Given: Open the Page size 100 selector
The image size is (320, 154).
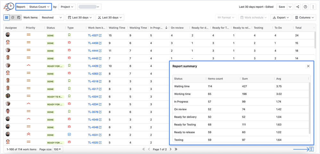Looking at the screenshot, I should [x=58, y=149].
